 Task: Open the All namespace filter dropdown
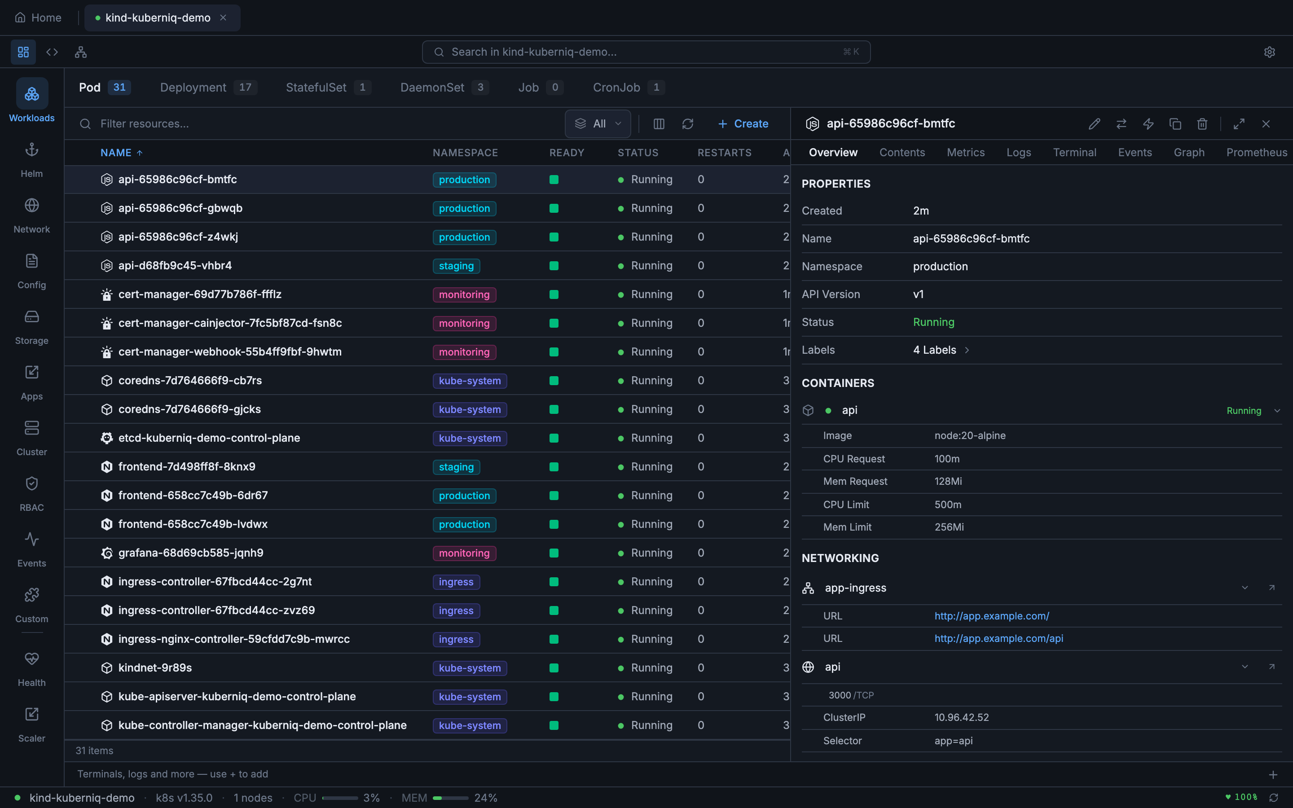tap(598, 123)
